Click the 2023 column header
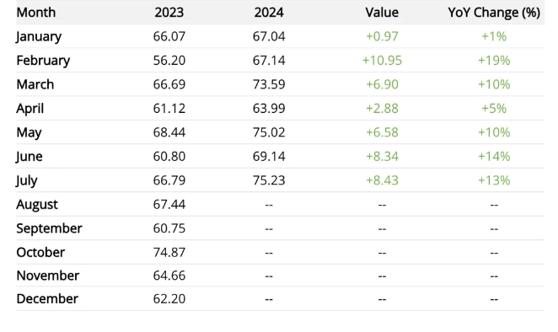 point(169,13)
